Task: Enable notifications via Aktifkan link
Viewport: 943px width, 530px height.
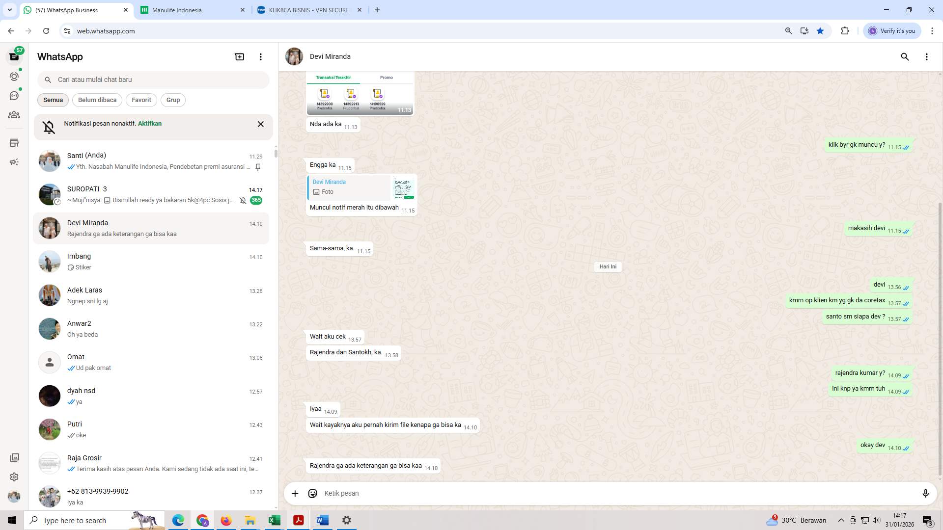Action: (149, 123)
